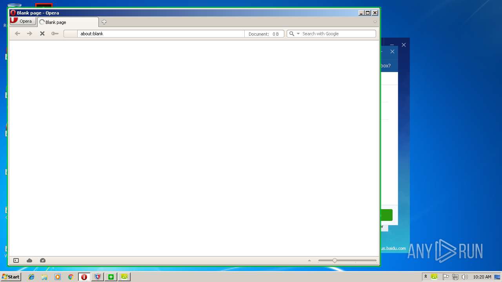The image size is (502, 282).
Task: Switch to the shield app taskbar button
Action: [x=98, y=277]
